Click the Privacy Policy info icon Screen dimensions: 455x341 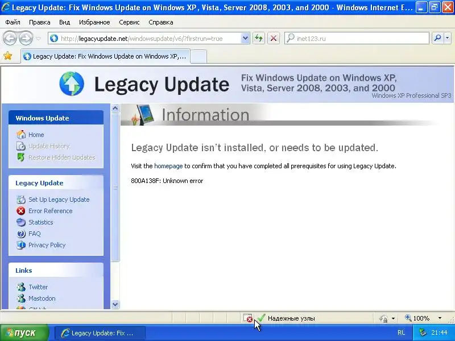[x=21, y=245]
